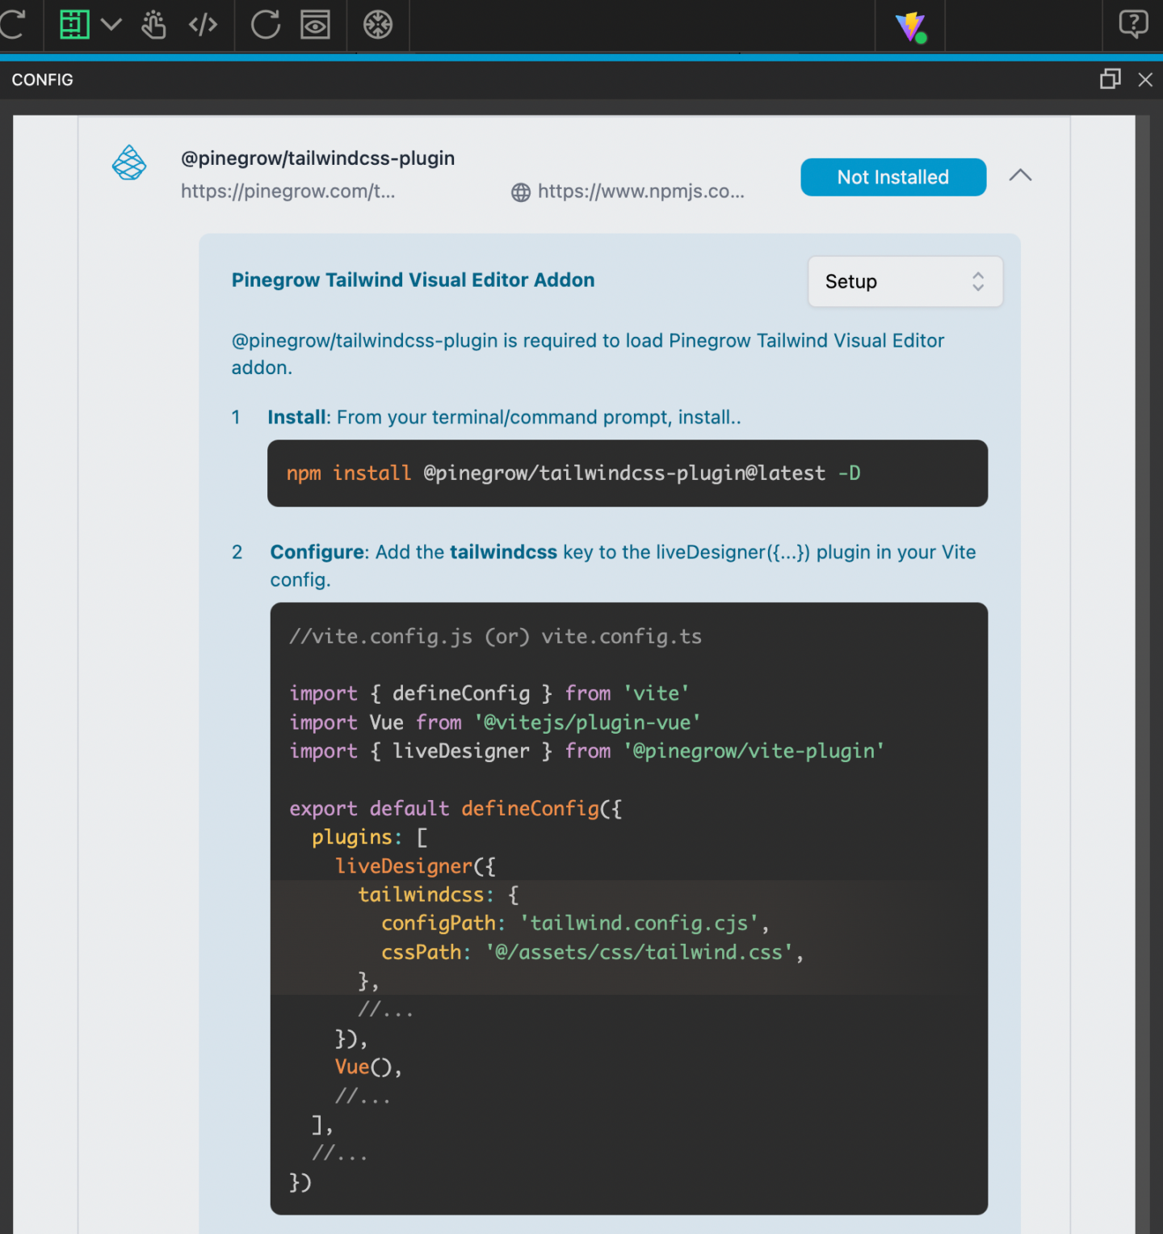Open the Setup dropdown selector

(x=905, y=281)
